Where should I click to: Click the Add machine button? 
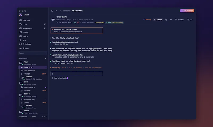coord(187,11)
